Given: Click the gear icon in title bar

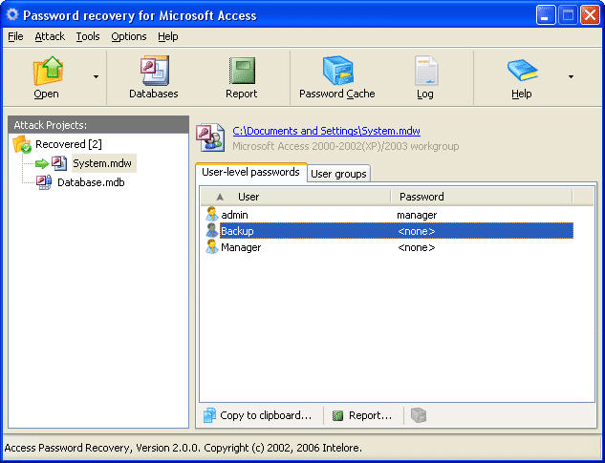Looking at the screenshot, I should pos(12,15).
